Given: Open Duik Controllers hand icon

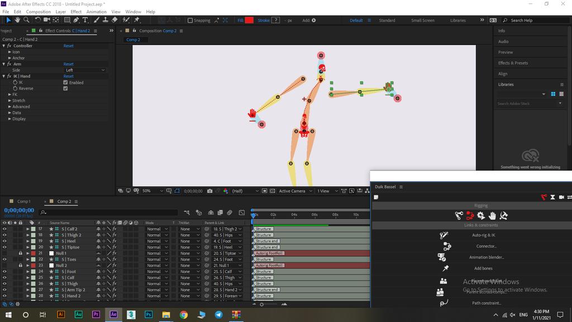Looking at the screenshot, I should [492, 216].
